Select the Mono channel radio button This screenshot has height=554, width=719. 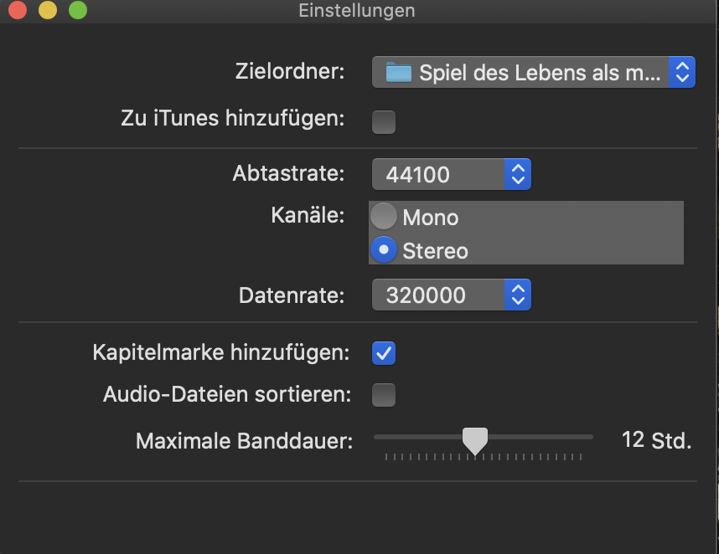[x=384, y=217]
